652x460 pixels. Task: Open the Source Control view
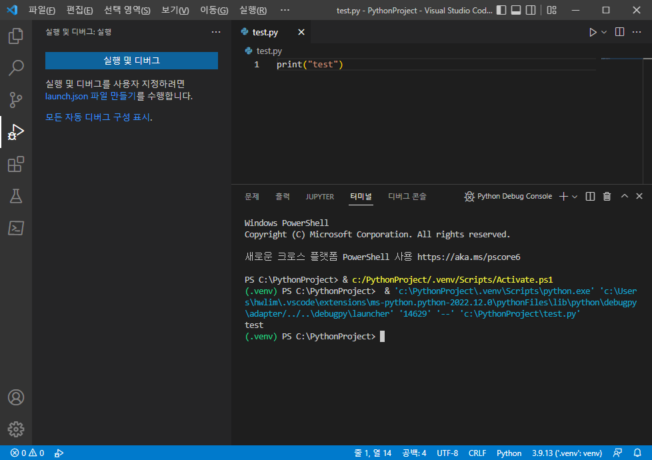(x=16, y=100)
